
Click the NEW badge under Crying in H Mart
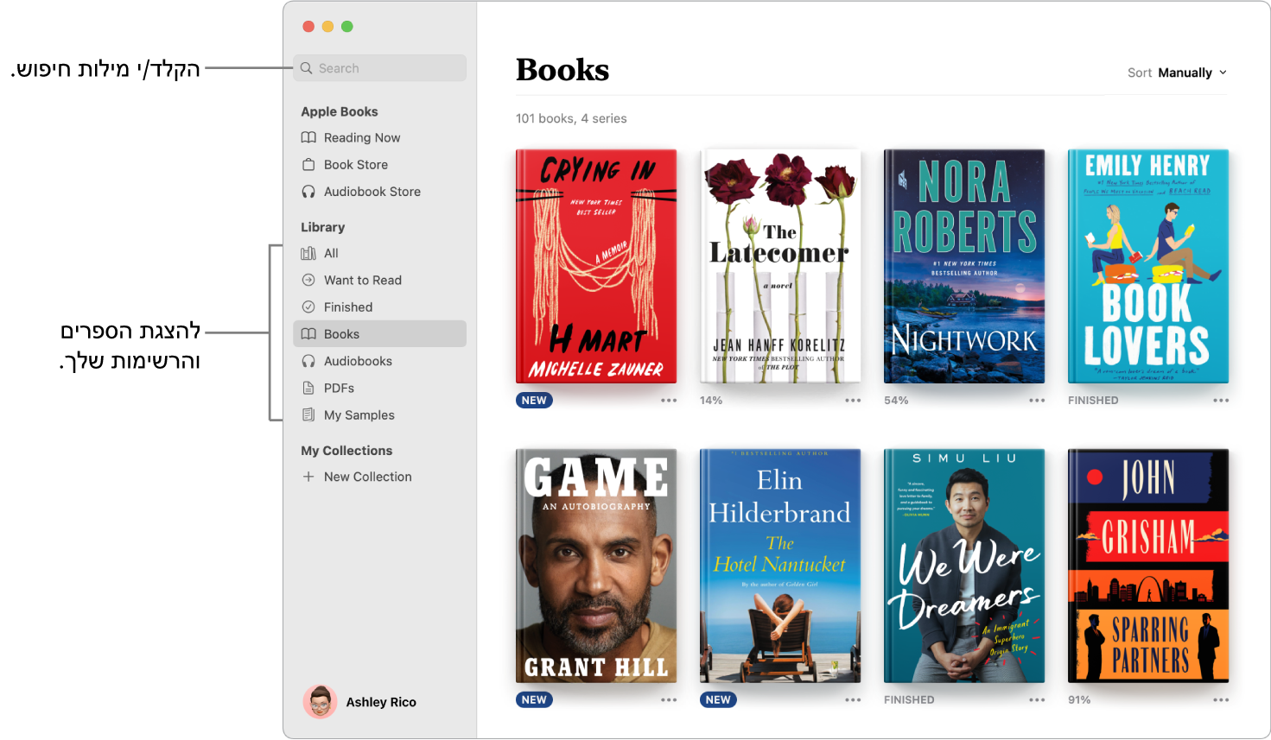[x=534, y=401]
